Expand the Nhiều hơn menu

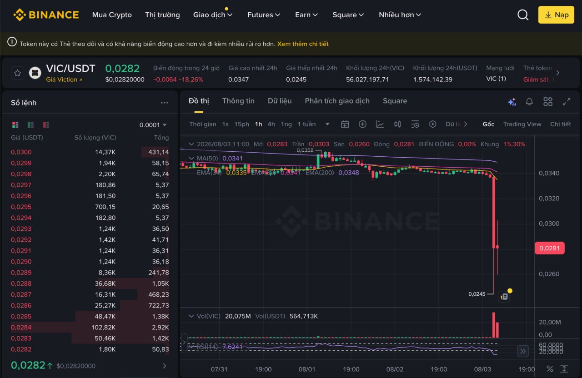tap(400, 15)
